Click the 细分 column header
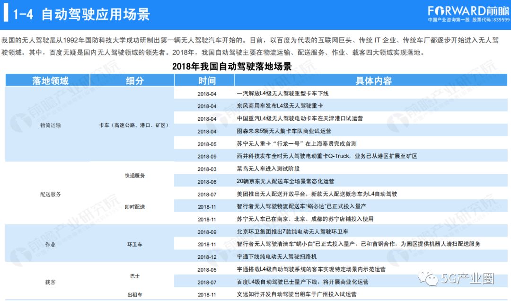This screenshot has width=511, height=301. pos(135,80)
